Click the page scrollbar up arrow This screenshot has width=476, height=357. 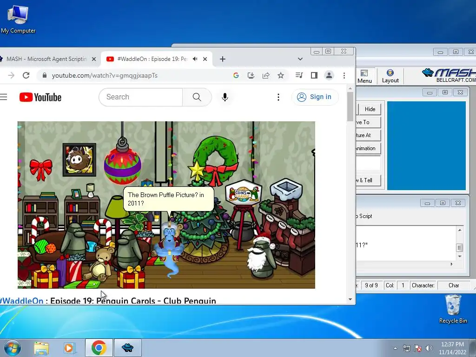click(350, 88)
